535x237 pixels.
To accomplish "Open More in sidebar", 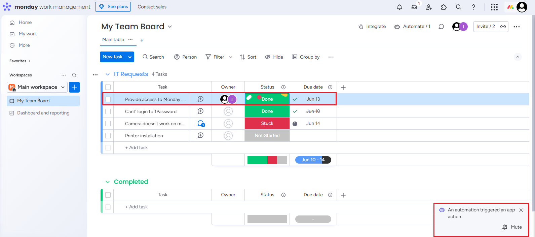I will [x=20, y=45].
